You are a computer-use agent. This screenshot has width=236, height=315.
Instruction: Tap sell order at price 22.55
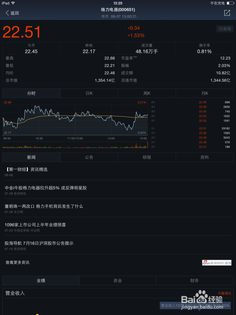click(191, 107)
